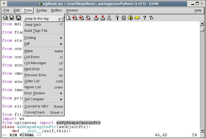Screen dimensions: 206x139
Task: Open a shell using the shell icon
Action: [x=124, y=18]
